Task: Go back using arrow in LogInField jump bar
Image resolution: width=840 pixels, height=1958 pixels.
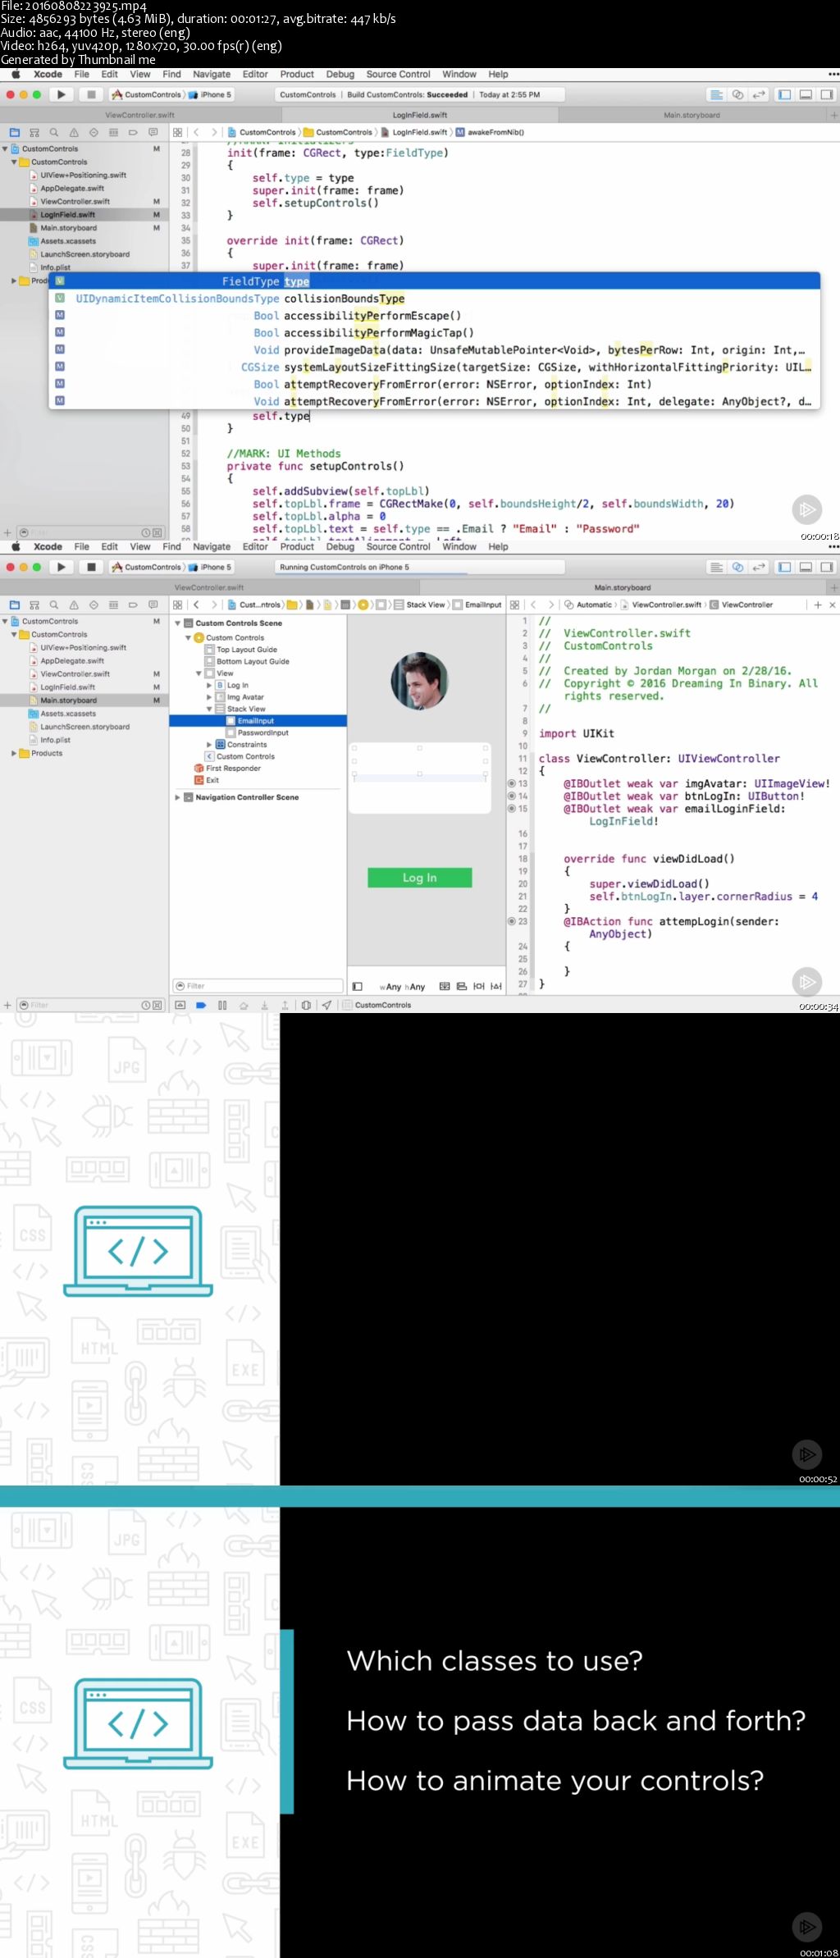Action: pos(197,132)
